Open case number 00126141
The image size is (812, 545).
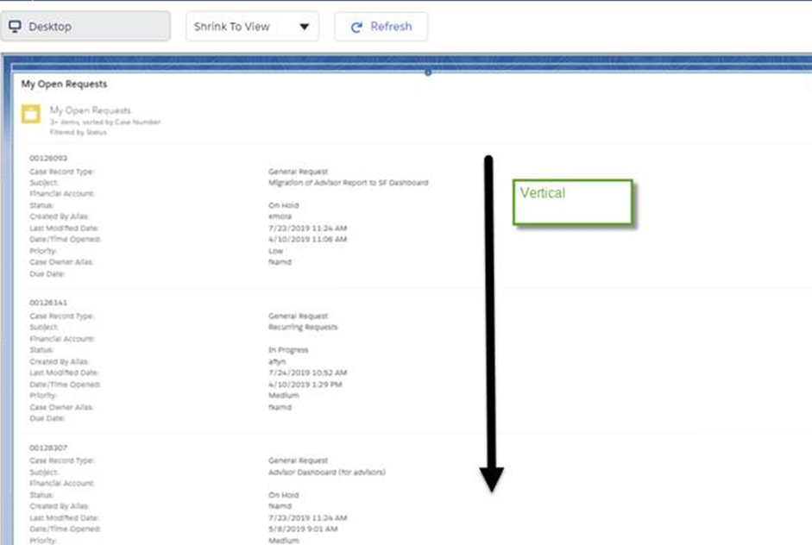pyautogui.click(x=48, y=303)
